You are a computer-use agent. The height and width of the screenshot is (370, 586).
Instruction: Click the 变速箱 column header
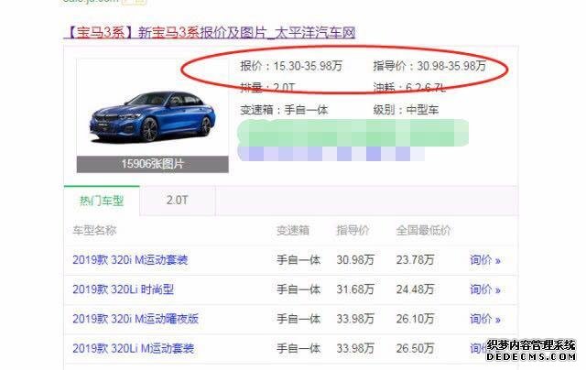[293, 230]
